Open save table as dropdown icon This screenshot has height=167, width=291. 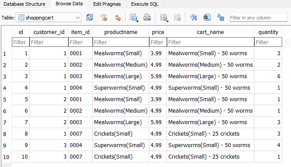(x=134, y=18)
